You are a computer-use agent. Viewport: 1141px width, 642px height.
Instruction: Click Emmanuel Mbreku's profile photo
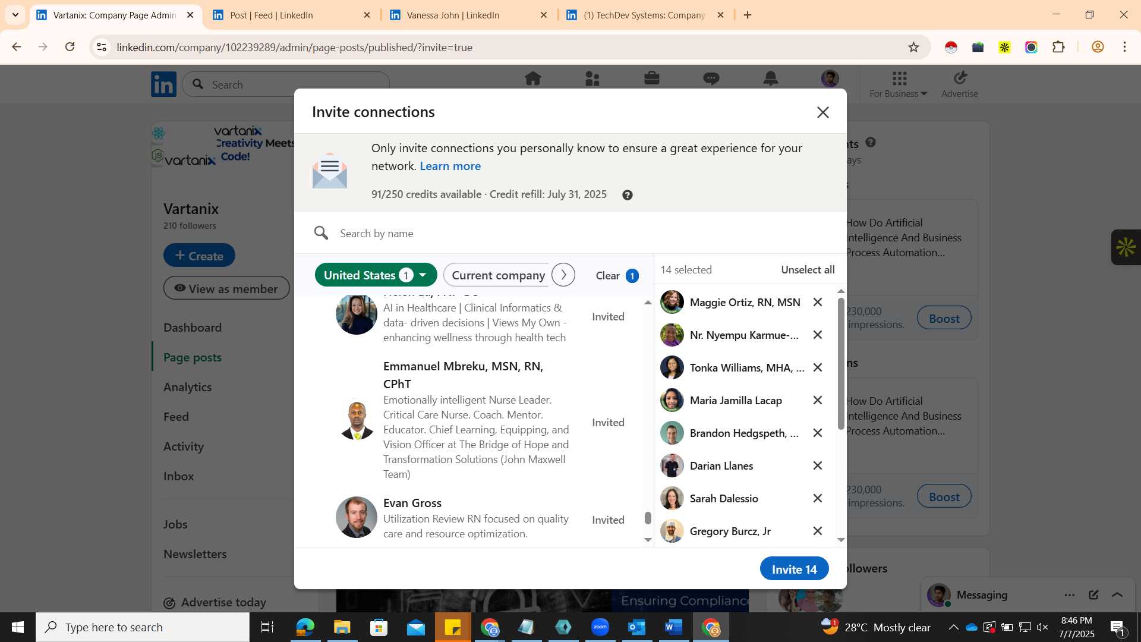[357, 420]
